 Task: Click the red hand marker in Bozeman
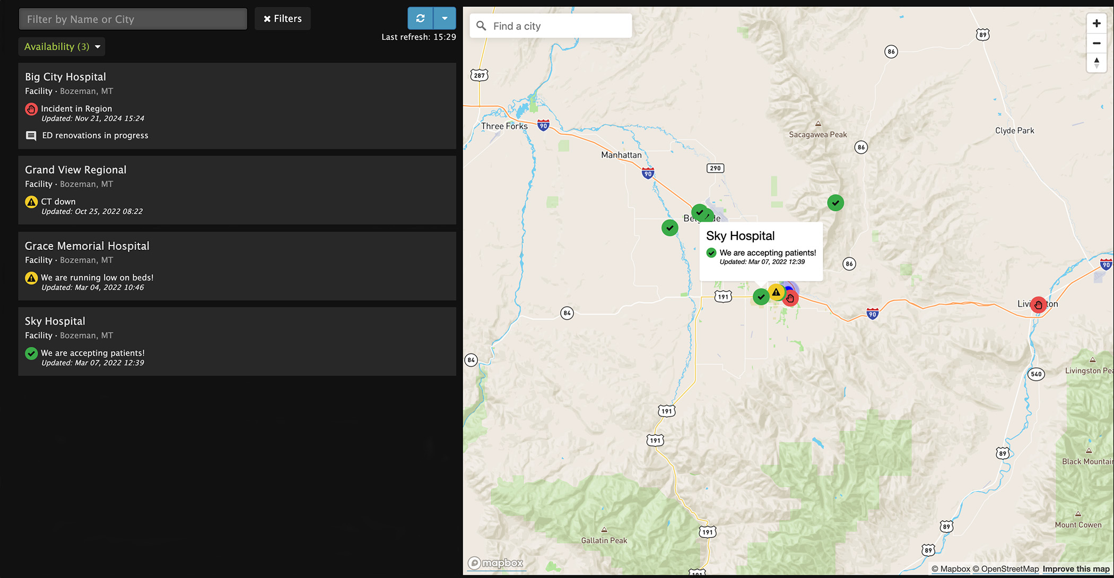[x=791, y=299]
